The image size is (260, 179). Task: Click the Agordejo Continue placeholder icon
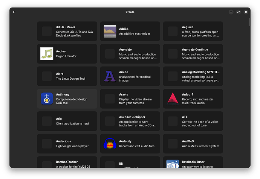[173, 54]
